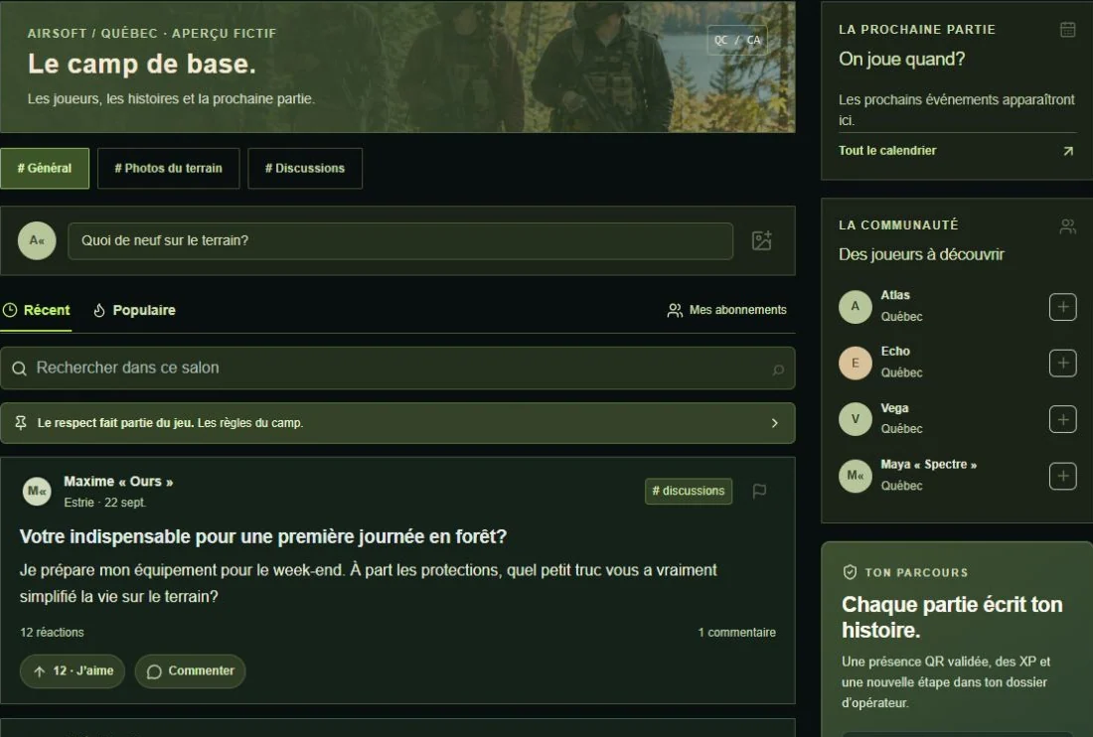This screenshot has width=1093, height=737.
Task: Toggle Mes abonnements filter
Action: tap(727, 310)
